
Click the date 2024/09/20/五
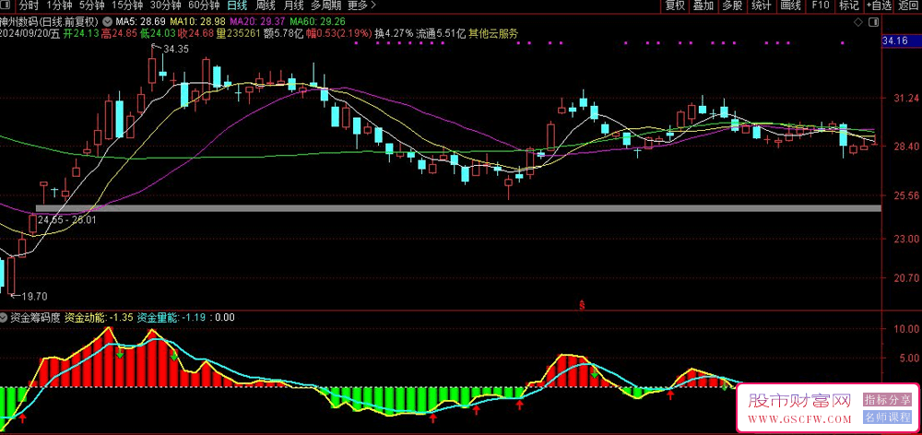(30, 33)
